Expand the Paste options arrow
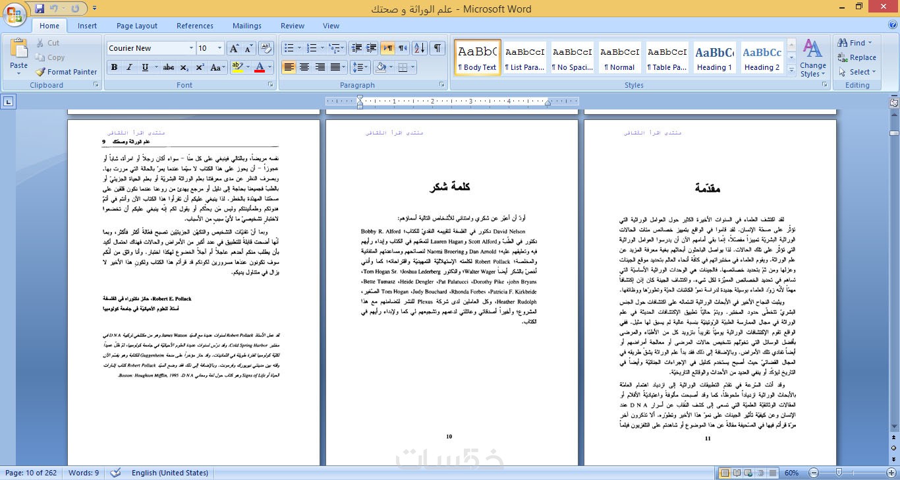900x480 pixels. pyautogui.click(x=18, y=72)
